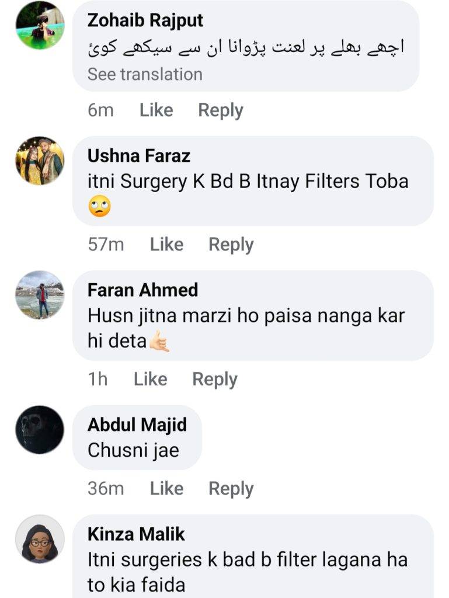
Task: Like Zohaib Rajput's comment
Action: pyautogui.click(x=156, y=110)
